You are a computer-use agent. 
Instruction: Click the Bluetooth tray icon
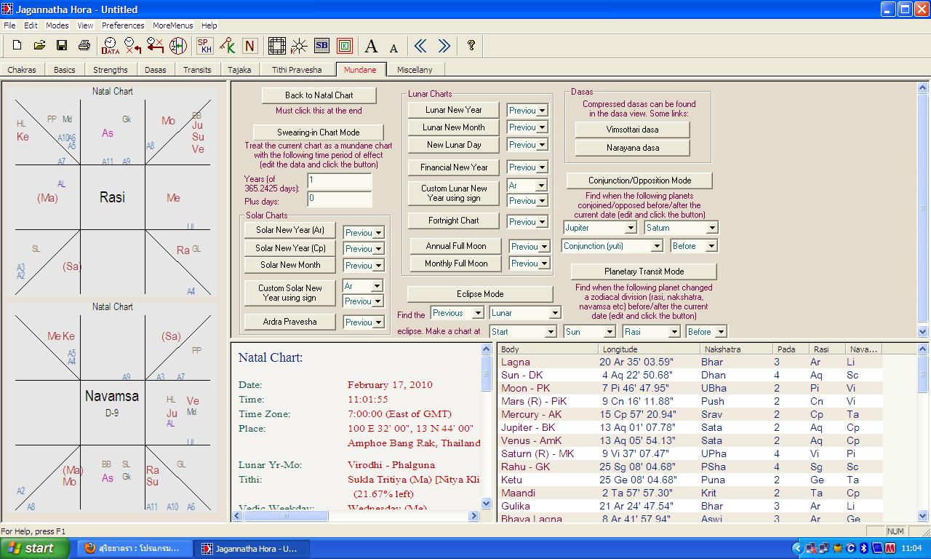[864, 548]
